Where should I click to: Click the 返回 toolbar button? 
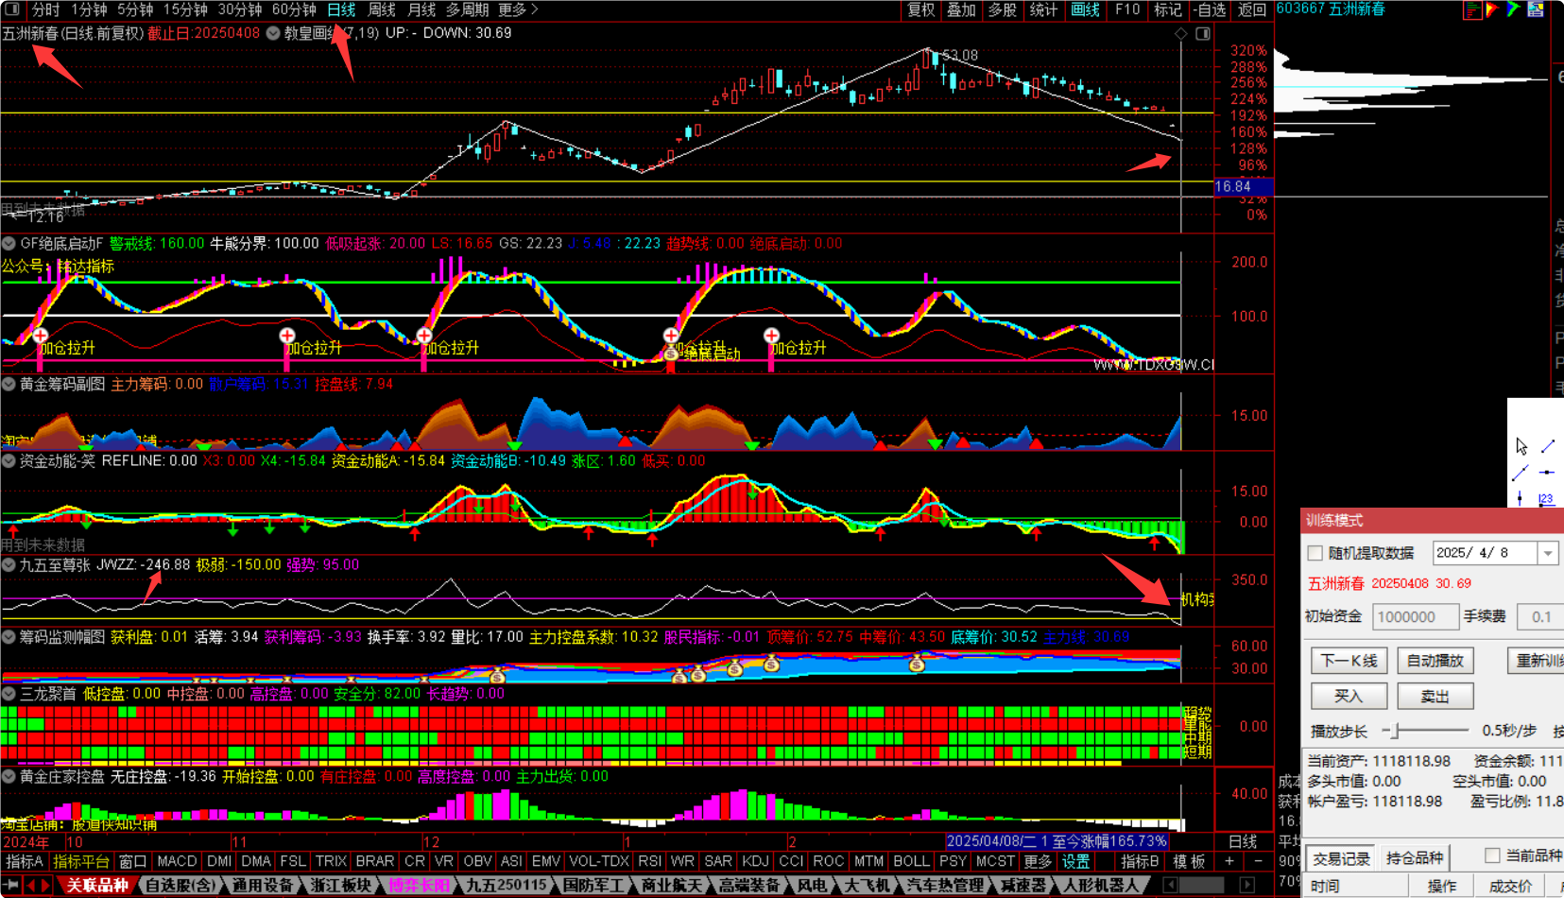tap(1252, 9)
